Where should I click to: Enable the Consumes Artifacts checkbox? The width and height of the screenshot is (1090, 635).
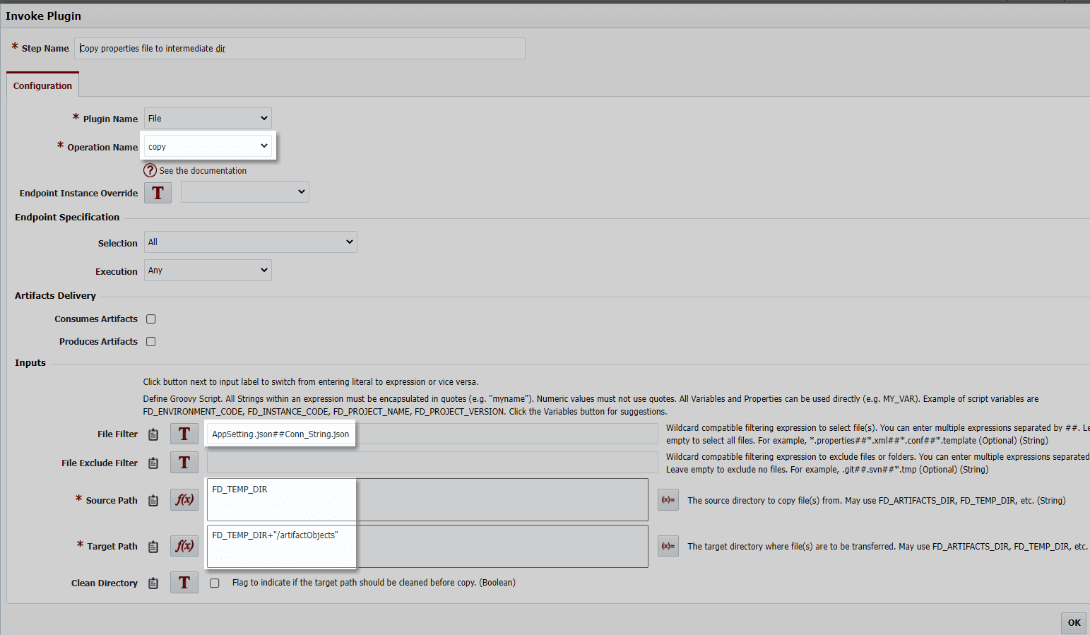pyautogui.click(x=150, y=319)
